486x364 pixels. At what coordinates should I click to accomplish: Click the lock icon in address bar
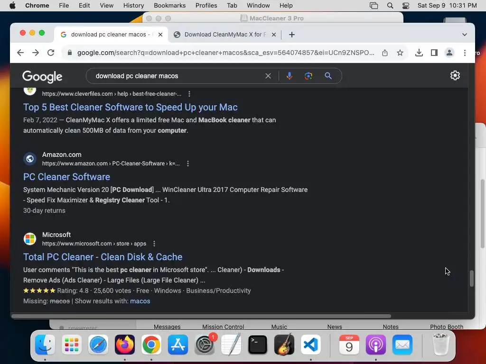(x=70, y=53)
